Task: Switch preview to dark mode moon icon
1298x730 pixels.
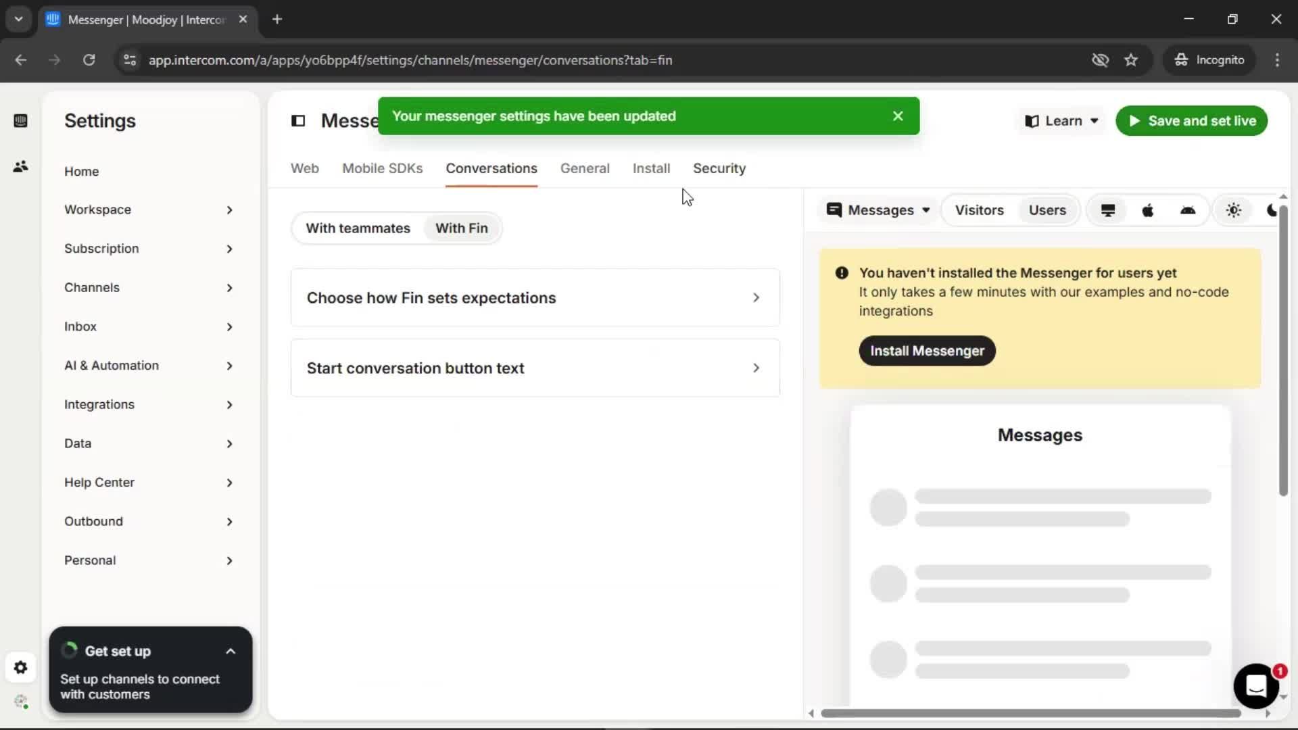Action: point(1271,210)
